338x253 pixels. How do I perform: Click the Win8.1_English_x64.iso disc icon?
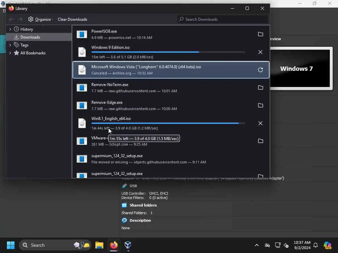click(x=82, y=123)
